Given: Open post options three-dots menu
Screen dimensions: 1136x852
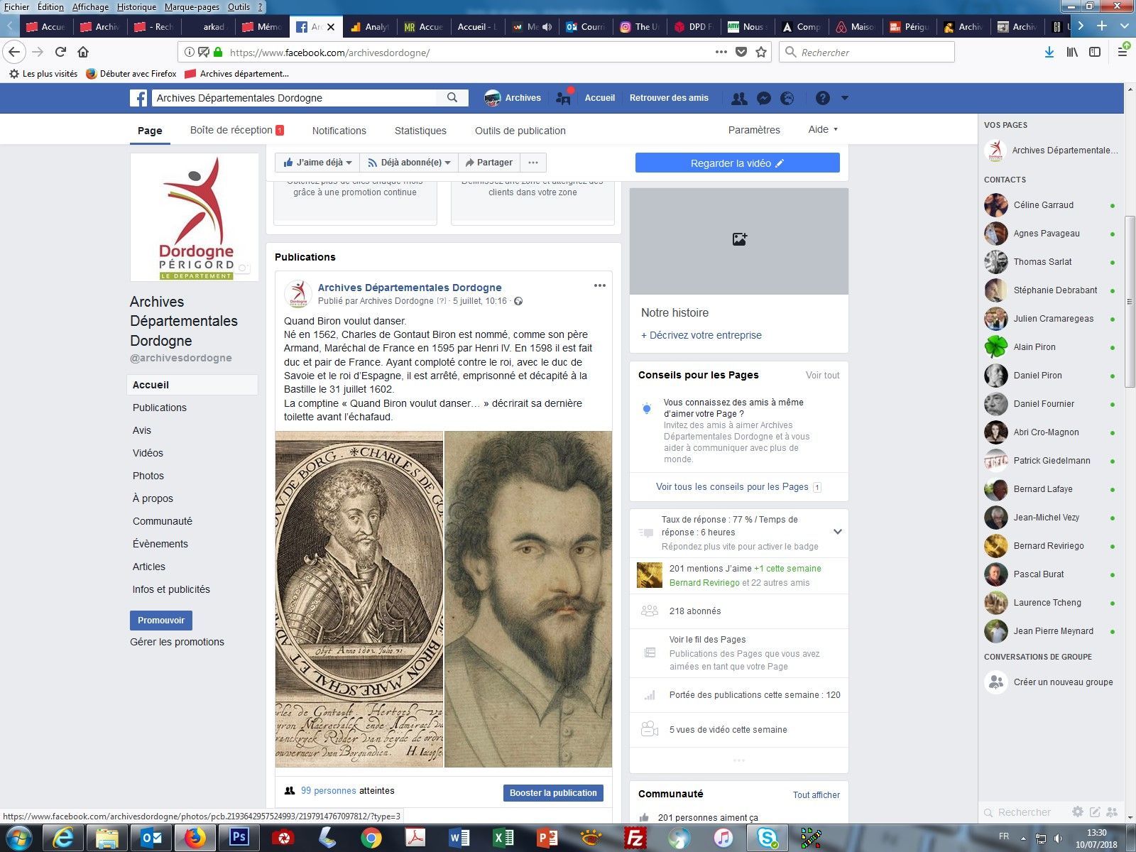Looking at the screenshot, I should pos(599,285).
